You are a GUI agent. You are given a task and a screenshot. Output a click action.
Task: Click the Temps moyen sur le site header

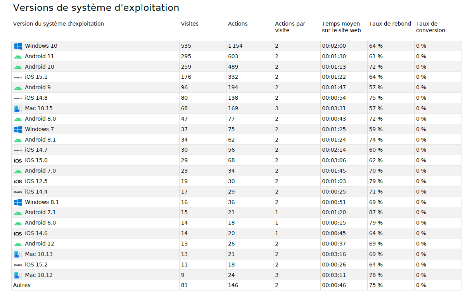point(341,27)
